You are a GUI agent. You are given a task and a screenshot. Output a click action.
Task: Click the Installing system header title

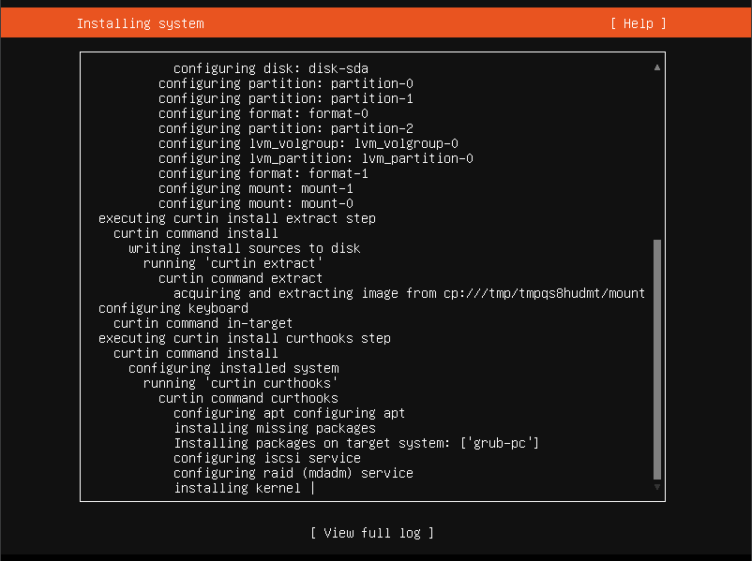(x=141, y=23)
